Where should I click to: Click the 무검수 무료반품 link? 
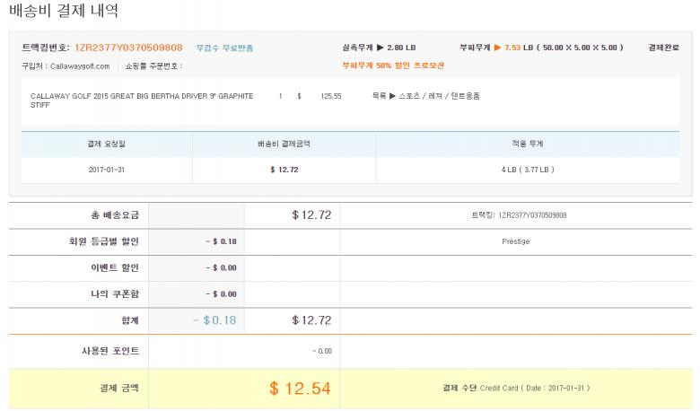(x=224, y=48)
